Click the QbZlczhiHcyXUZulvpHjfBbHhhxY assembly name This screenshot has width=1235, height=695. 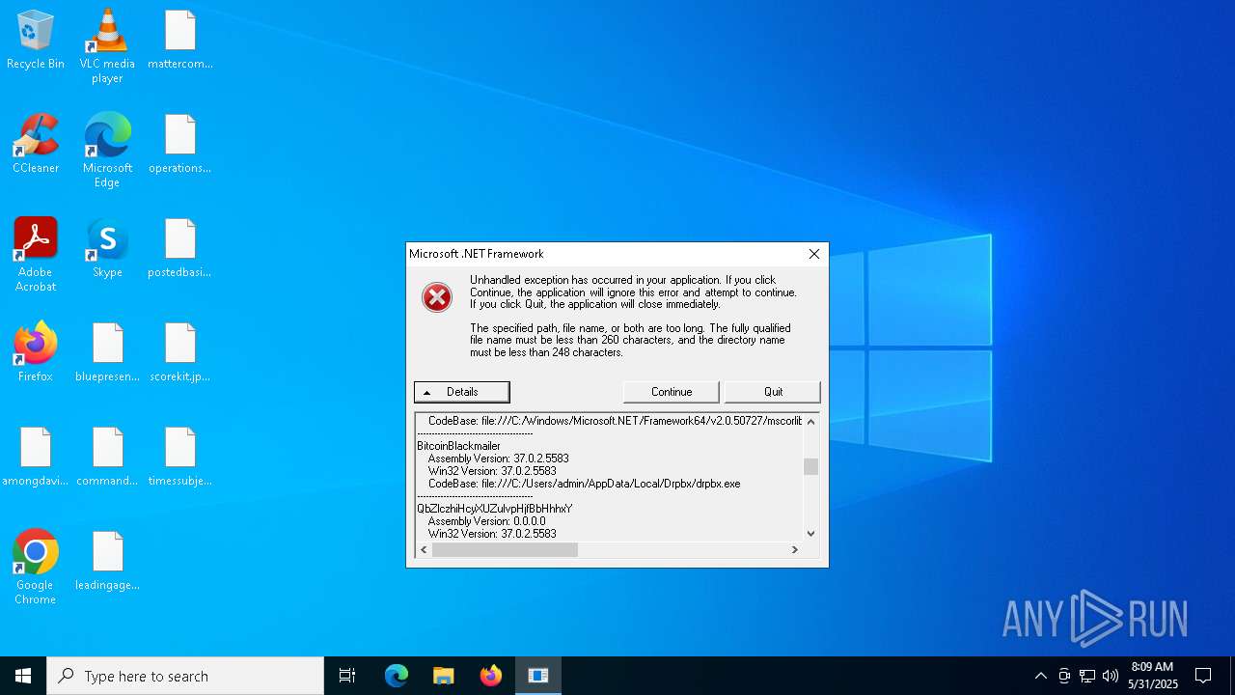[x=494, y=509]
